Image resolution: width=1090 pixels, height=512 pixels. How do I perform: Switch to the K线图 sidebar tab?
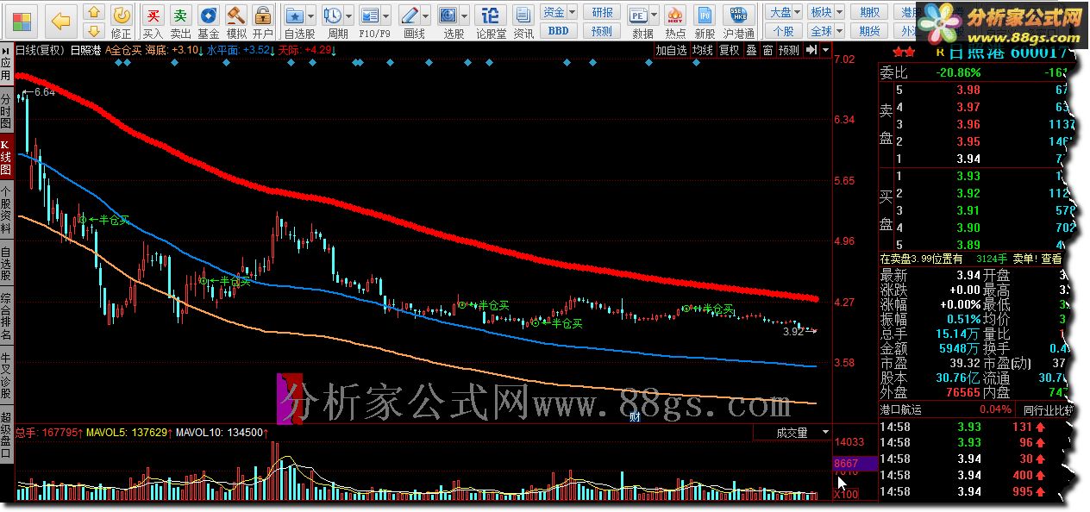point(6,157)
